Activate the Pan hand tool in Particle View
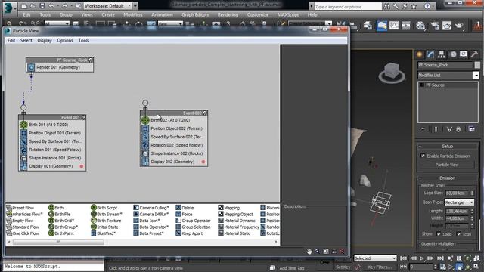484x272 pixels. (309, 252)
